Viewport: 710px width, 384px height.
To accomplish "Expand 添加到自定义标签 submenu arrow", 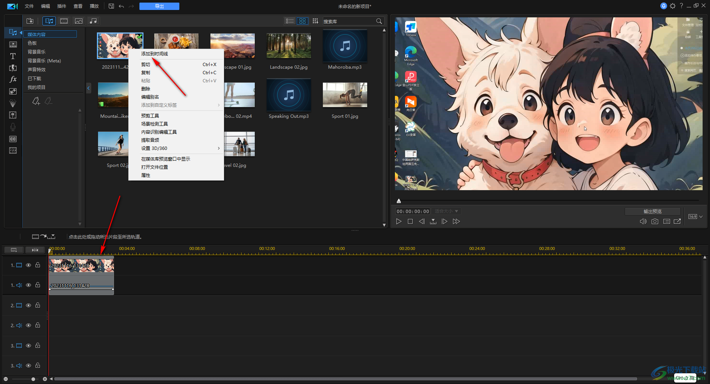I will (x=219, y=105).
